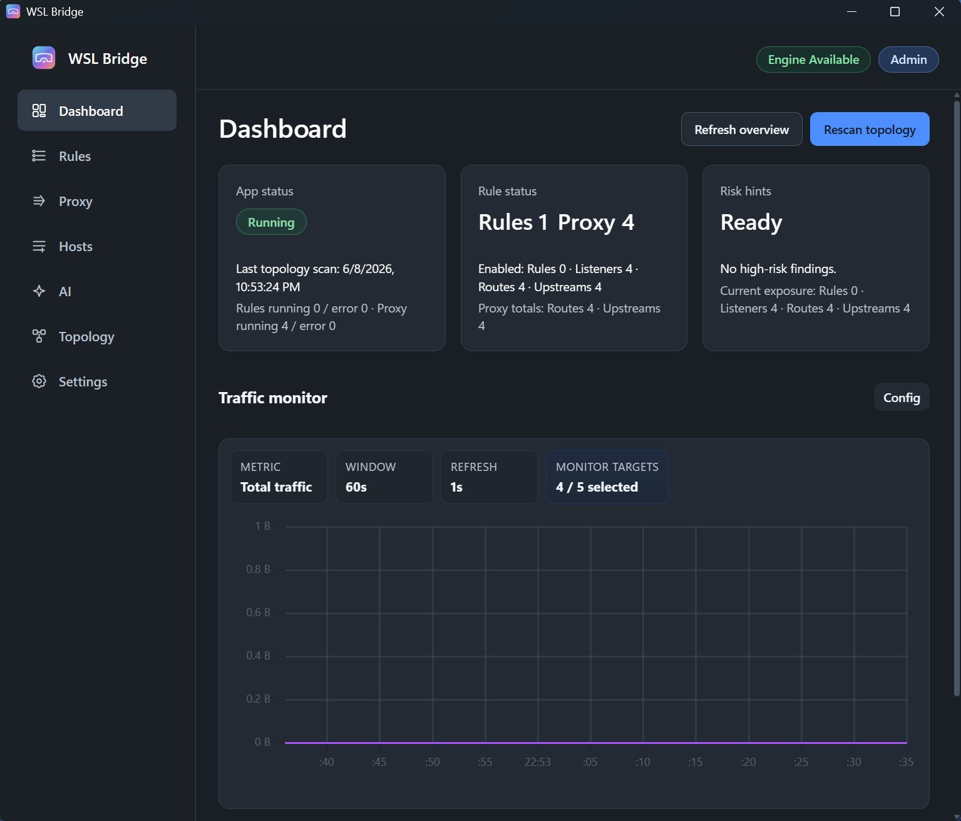View the Topology section
Image resolution: width=961 pixels, height=821 pixels.
[x=97, y=336]
